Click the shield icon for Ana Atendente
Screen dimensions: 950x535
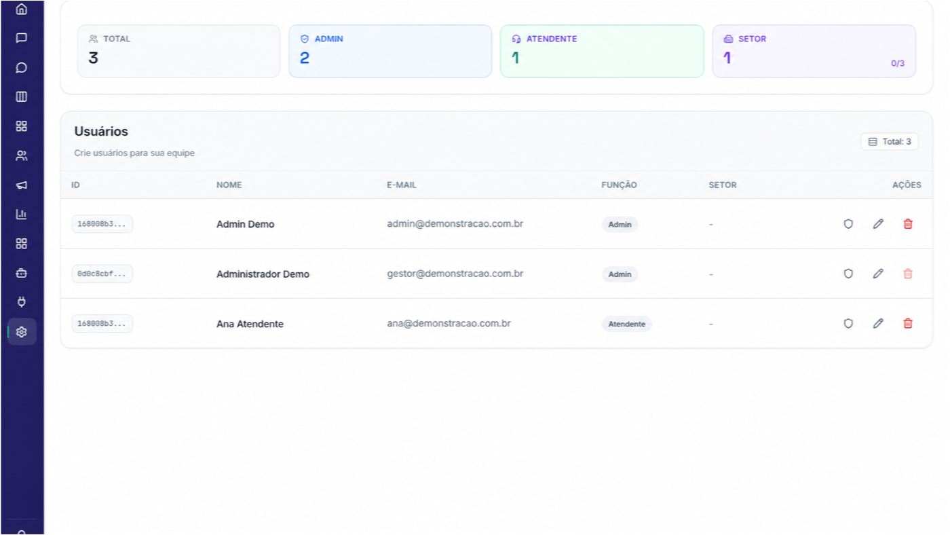point(848,323)
